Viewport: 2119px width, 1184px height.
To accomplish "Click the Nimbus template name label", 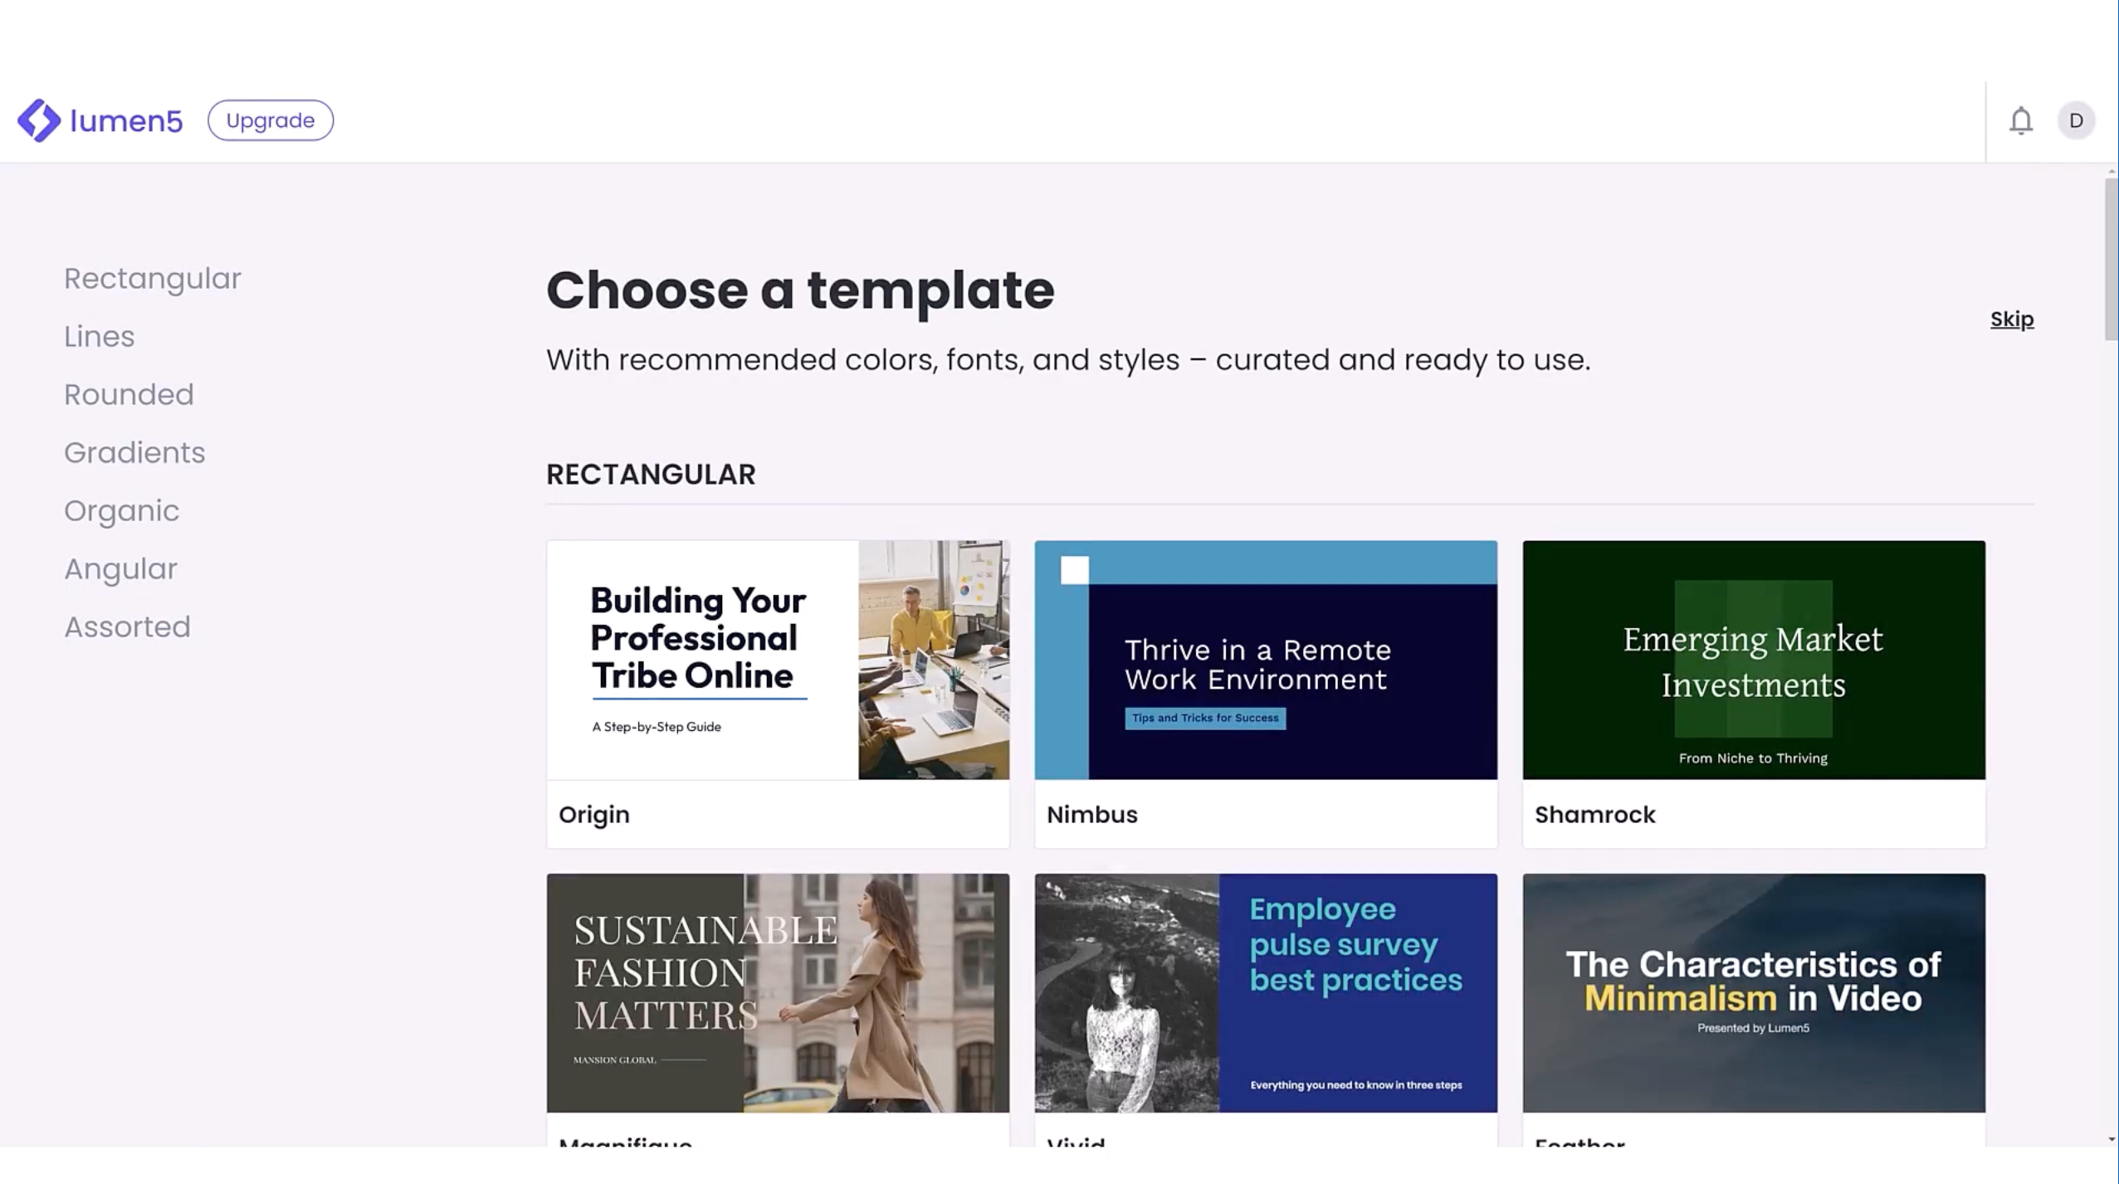I will (1092, 815).
